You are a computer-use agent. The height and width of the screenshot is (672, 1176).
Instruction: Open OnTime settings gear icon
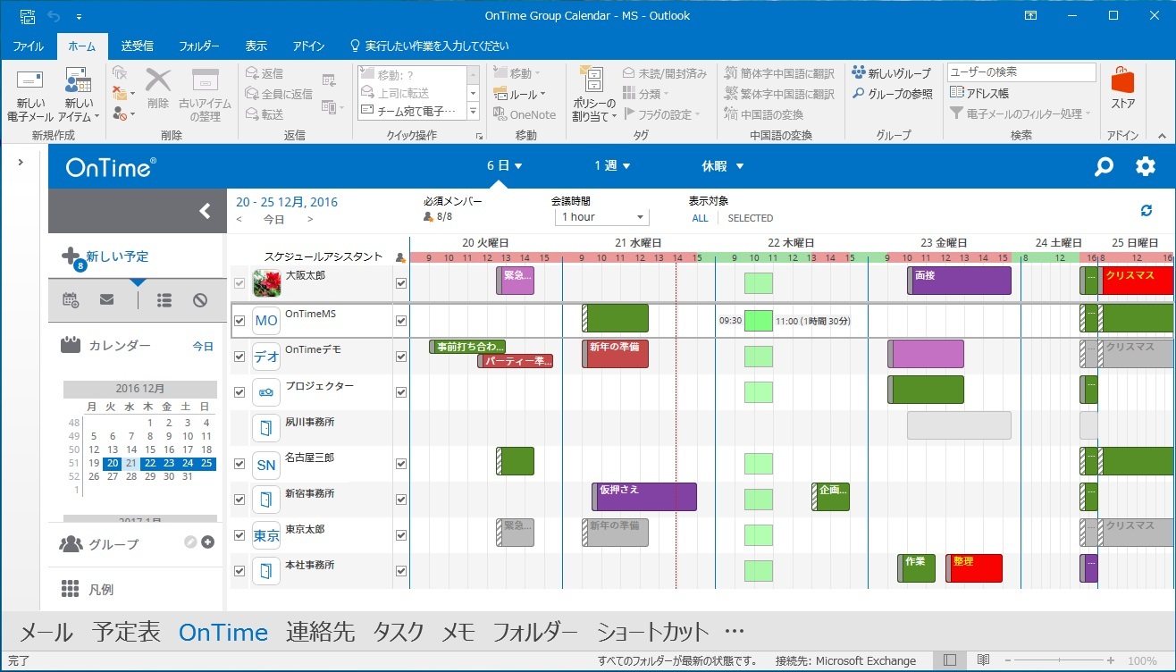point(1145,166)
